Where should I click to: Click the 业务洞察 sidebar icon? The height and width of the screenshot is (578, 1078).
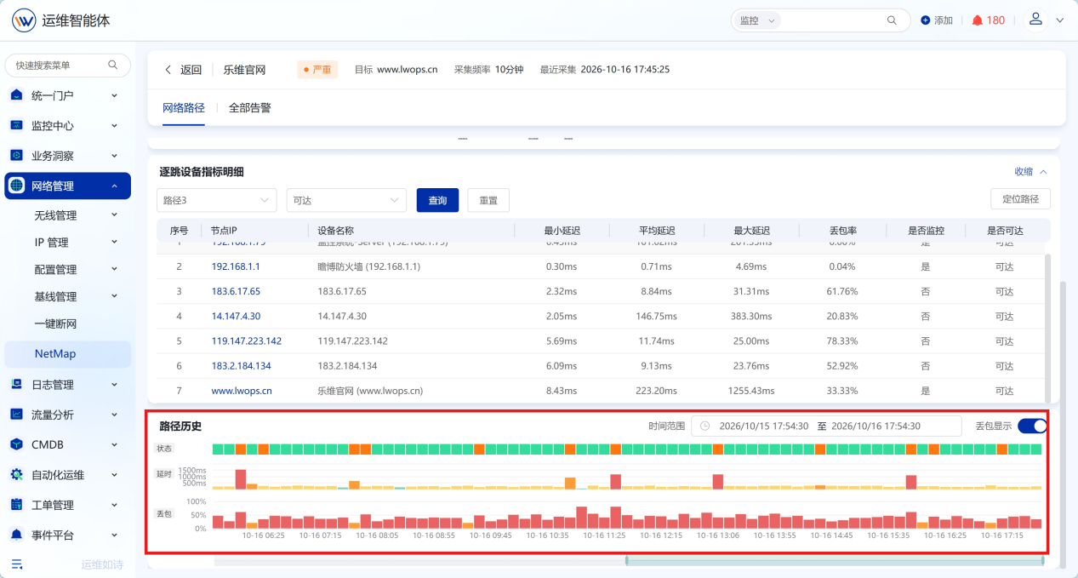coord(16,156)
